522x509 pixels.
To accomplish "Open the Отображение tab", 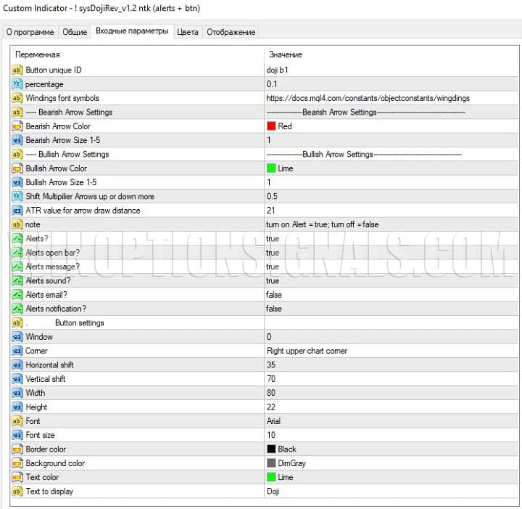I will pos(231,32).
